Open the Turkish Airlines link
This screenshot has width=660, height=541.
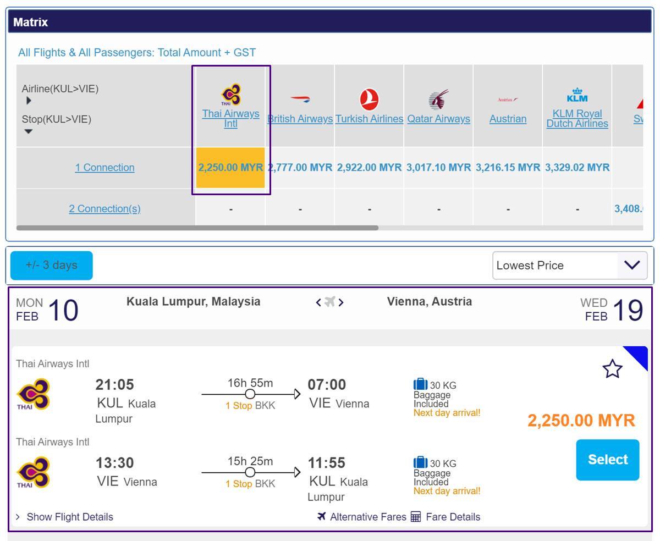[x=370, y=119]
